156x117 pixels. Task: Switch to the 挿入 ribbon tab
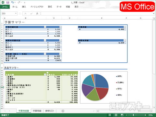pos(24,7)
